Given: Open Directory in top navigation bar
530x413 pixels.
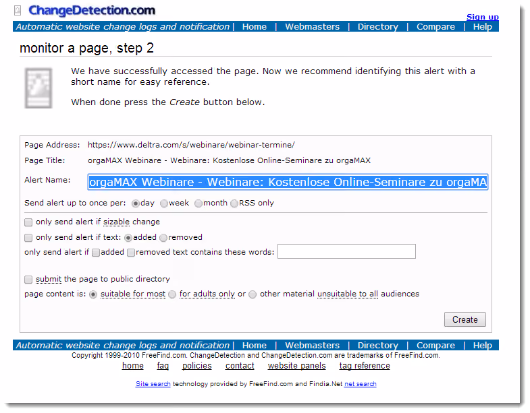Looking at the screenshot, I should (x=377, y=26).
